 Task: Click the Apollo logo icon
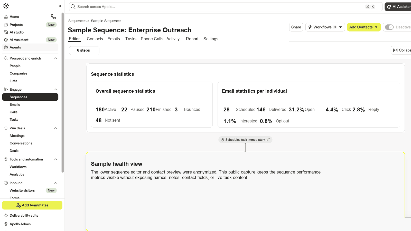pos(6,6)
